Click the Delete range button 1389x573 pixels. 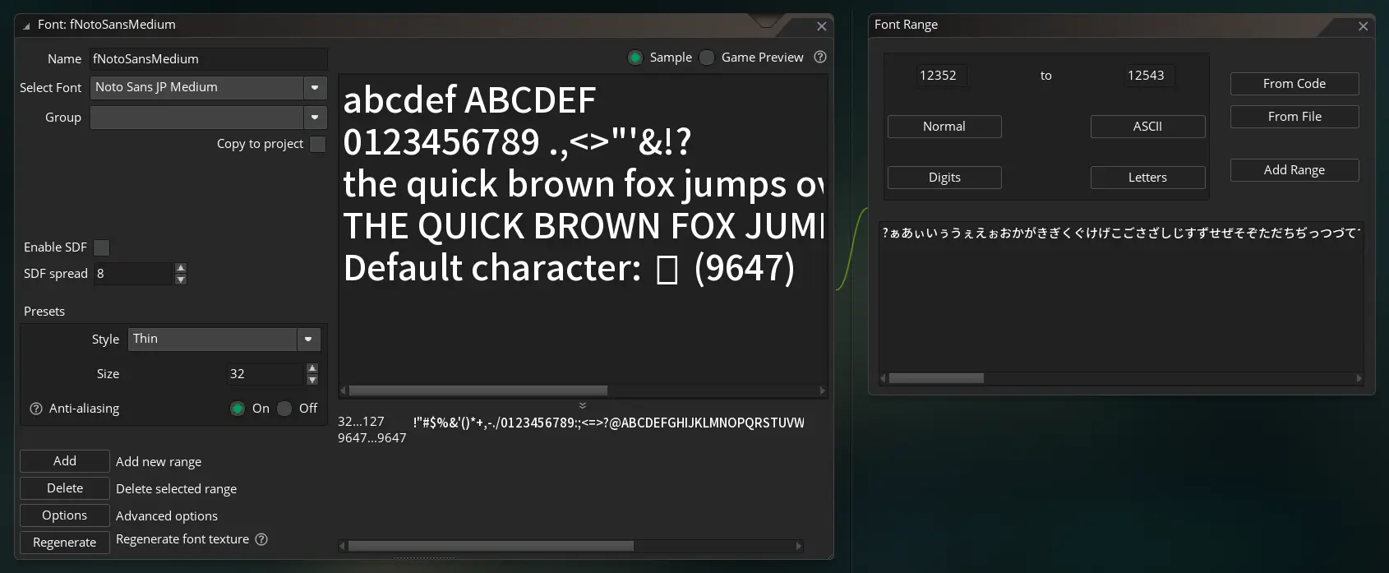coord(65,488)
